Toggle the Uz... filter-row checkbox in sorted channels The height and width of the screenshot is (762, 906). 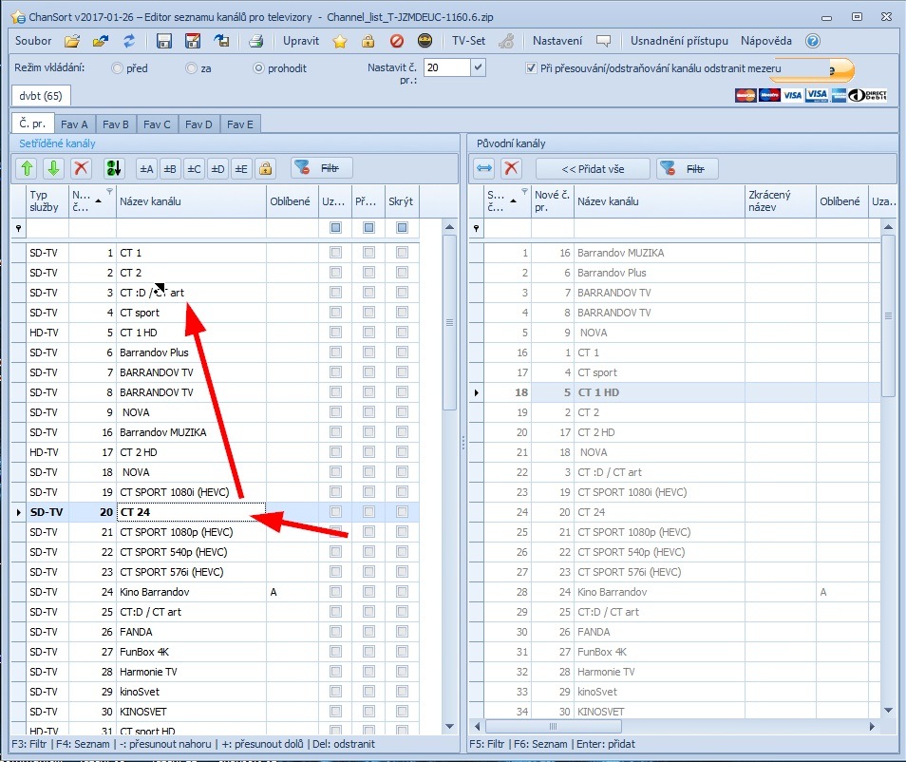[x=335, y=228]
